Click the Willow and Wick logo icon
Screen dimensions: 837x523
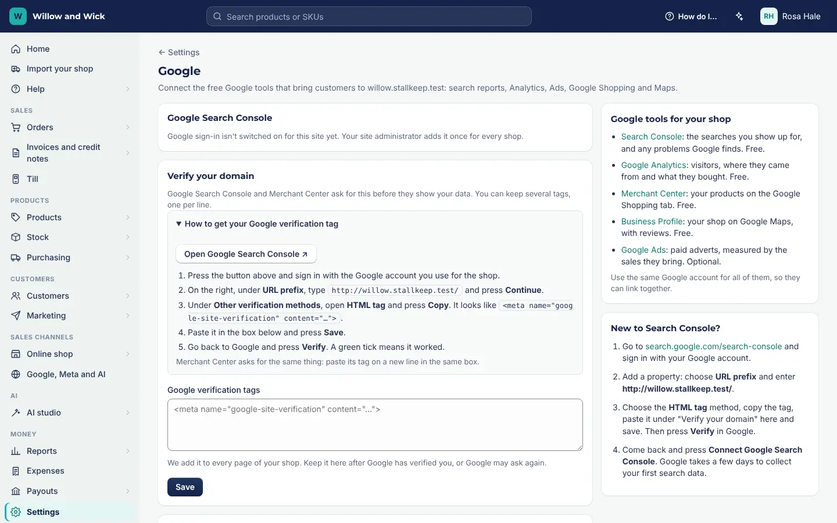(x=18, y=16)
